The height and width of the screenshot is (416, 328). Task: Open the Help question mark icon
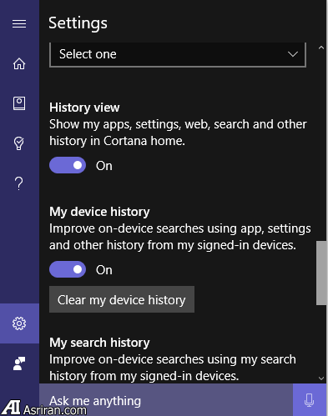(19, 183)
